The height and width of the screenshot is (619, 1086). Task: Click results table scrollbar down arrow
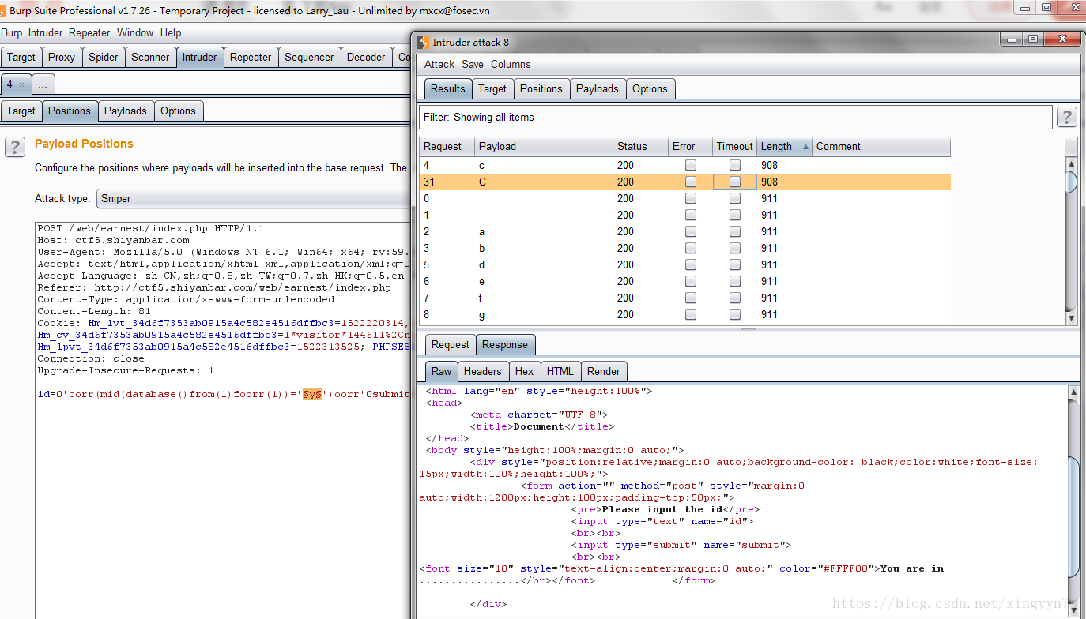tap(1072, 318)
